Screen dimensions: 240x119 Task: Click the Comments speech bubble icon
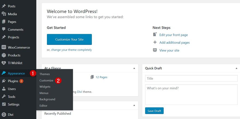(x=4, y=29)
